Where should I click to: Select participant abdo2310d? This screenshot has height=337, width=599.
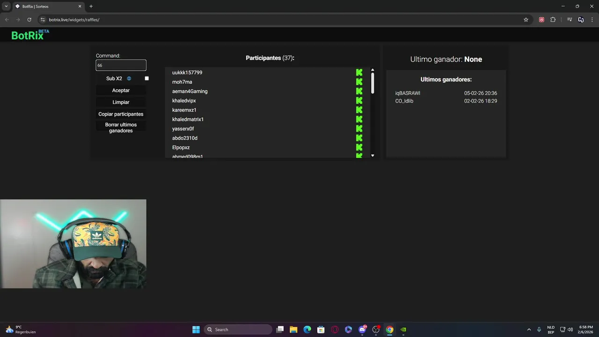[x=185, y=138]
